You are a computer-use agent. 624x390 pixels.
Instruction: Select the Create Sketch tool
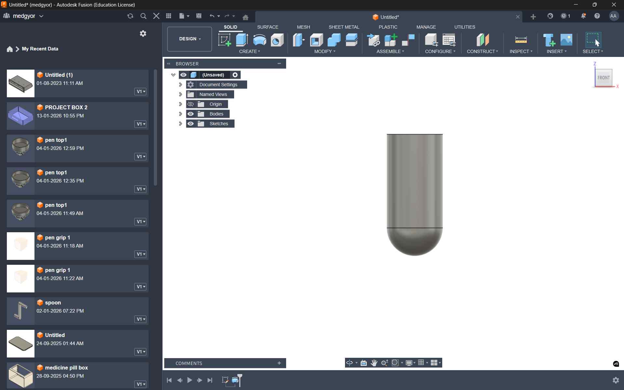point(224,40)
